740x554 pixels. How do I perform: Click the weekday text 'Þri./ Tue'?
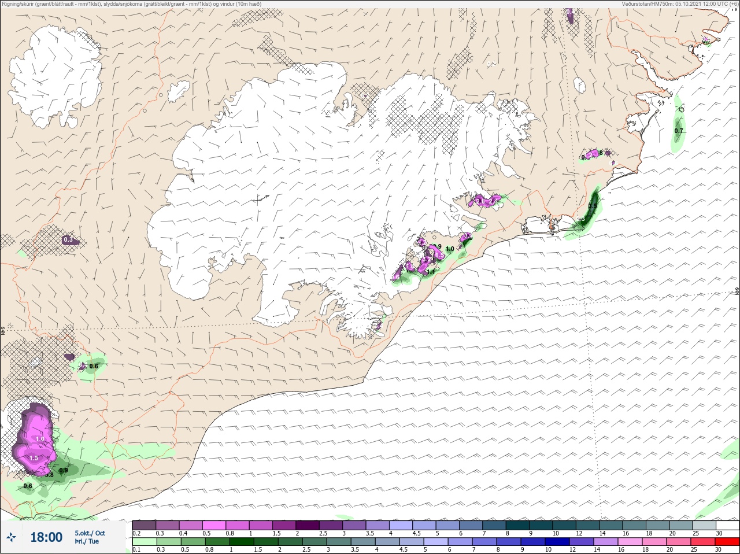tap(86, 541)
